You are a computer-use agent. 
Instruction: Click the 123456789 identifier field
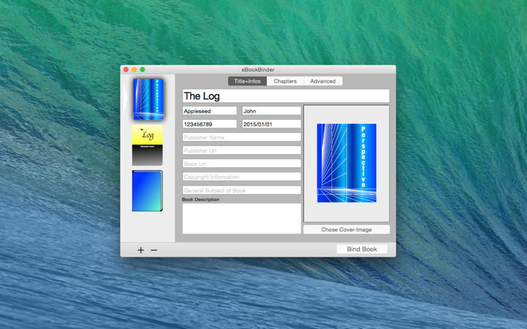209,124
